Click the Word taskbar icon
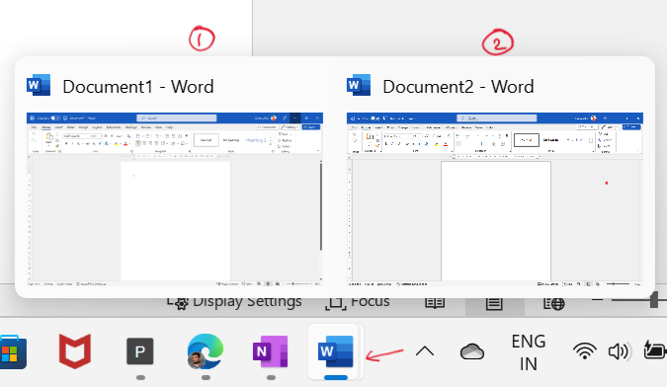Viewport: 667px width, 387px height. click(336, 351)
